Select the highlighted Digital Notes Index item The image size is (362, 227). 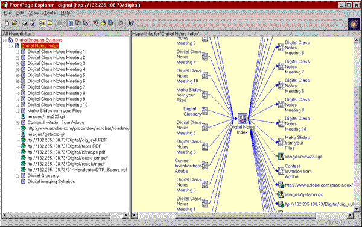click(40, 46)
